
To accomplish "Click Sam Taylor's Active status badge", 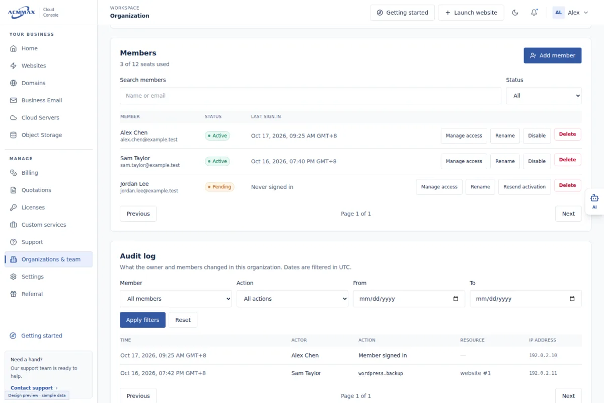I will click(x=217, y=161).
